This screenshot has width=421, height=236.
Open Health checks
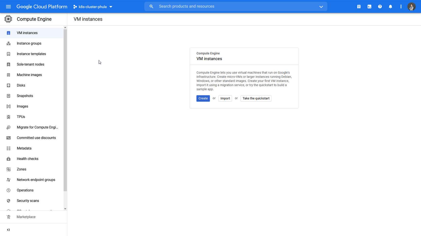click(x=32, y=159)
